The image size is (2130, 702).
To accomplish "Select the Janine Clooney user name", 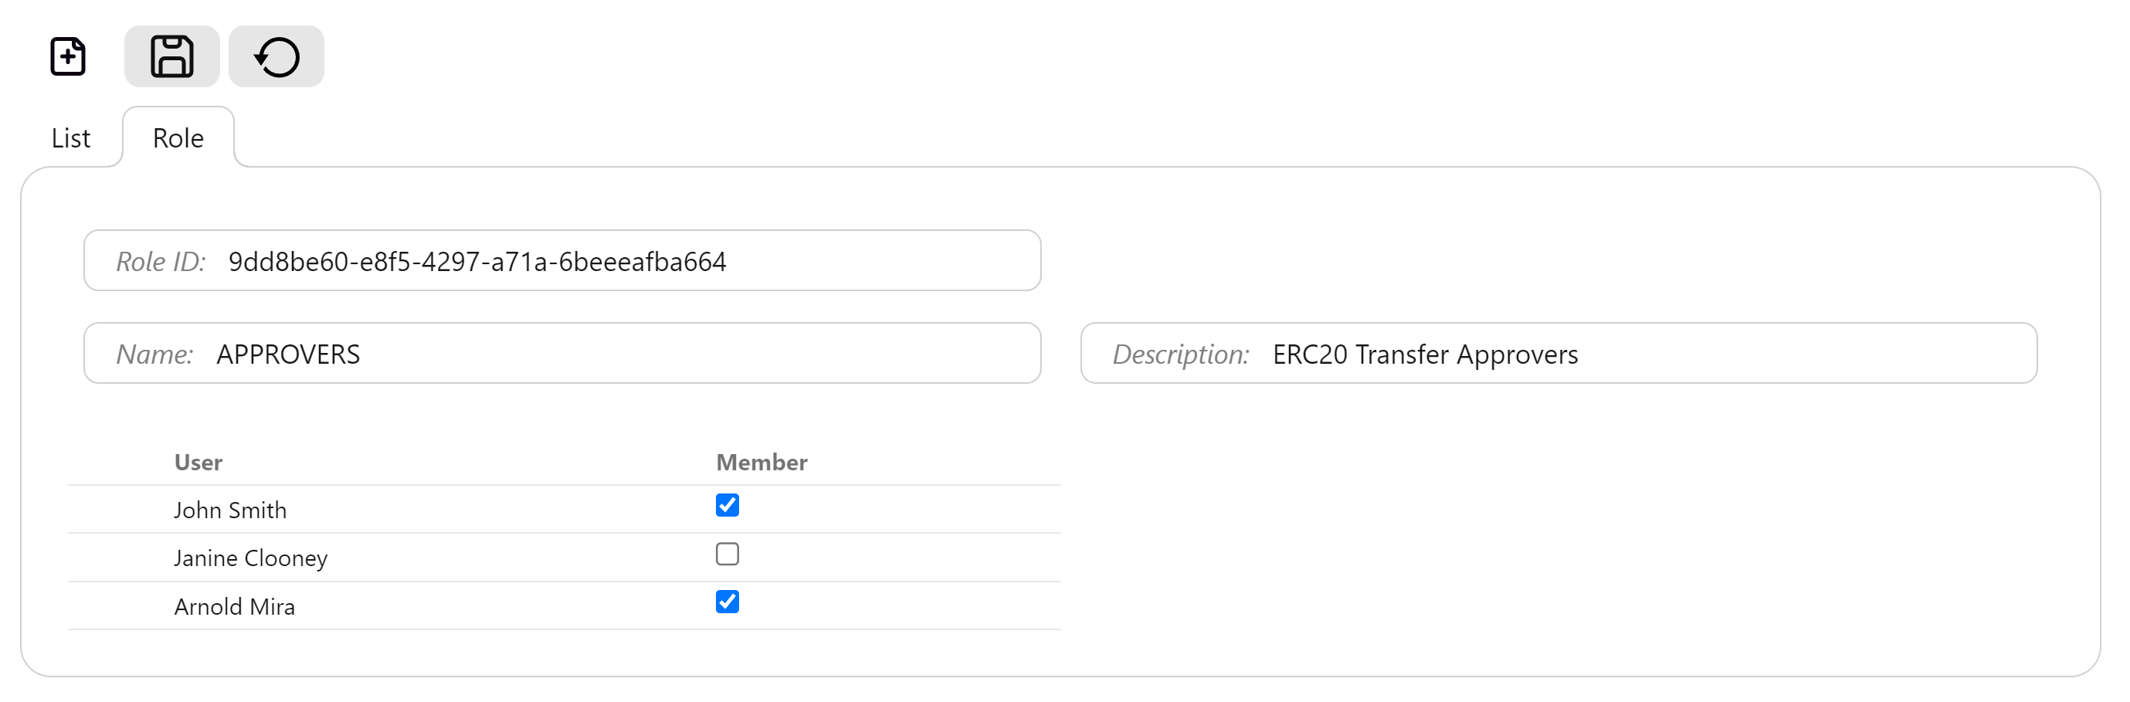I will coord(250,558).
